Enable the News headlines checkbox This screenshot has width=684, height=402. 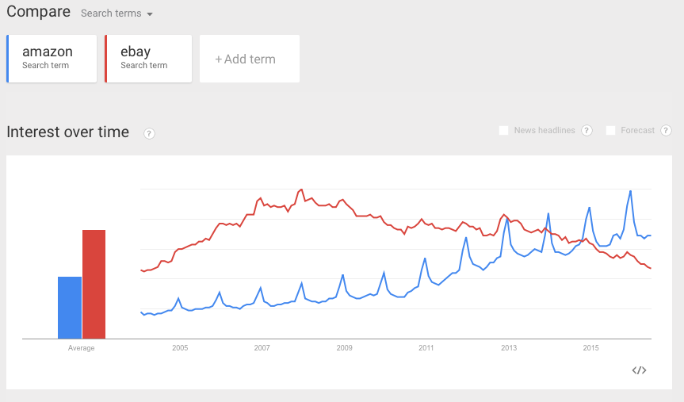[x=503, y=131]
